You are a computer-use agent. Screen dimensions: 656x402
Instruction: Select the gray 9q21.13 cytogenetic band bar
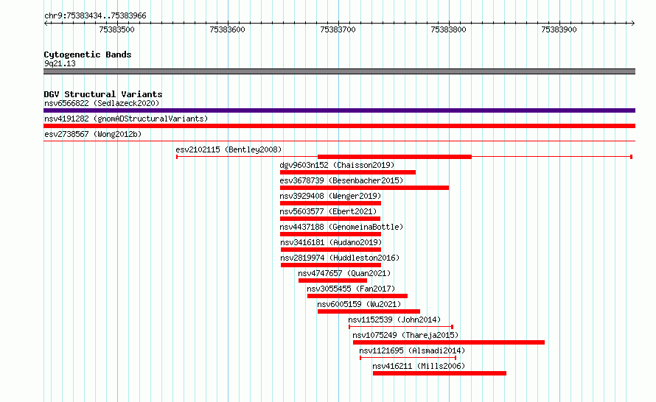[339, 71]
